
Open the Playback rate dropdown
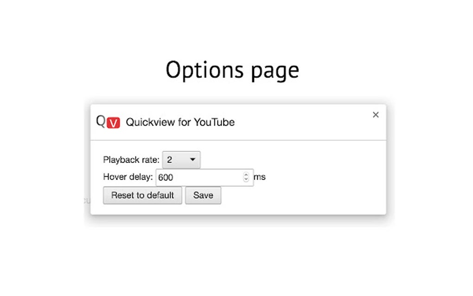[181, 159]
